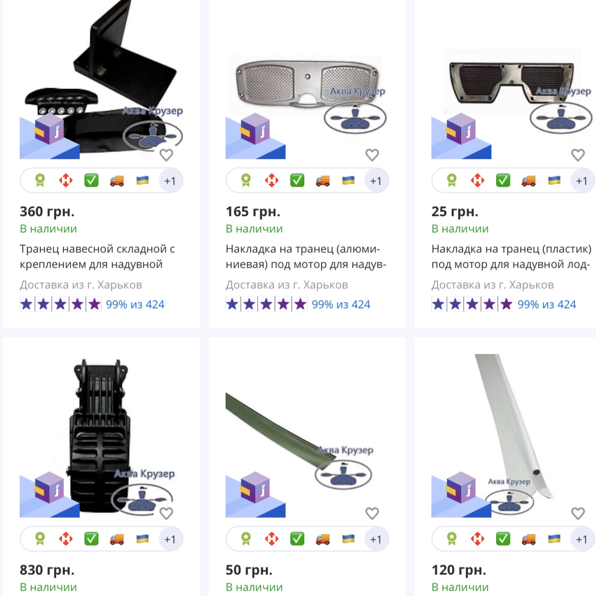The width and height of the screenshot is (596, 596).
Task: Open 'Транец навесной складной' product title
Action: tap(97, 257)
